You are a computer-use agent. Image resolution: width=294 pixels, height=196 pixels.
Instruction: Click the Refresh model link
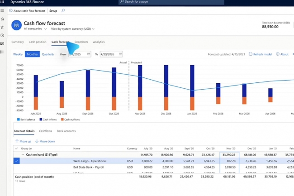click(262, 54)
